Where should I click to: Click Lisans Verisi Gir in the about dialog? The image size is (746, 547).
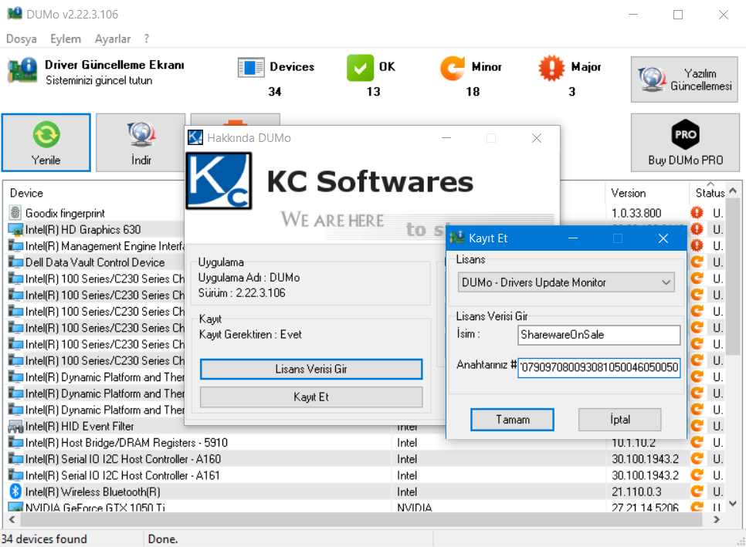tap(311, 370)
